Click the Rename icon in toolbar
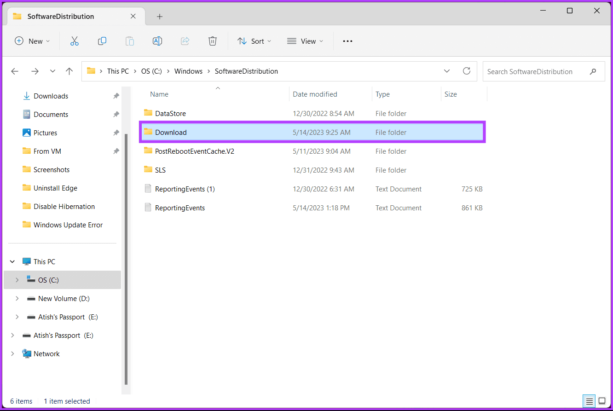Viewport: 613px width, 411px height. tap(157, 41)
